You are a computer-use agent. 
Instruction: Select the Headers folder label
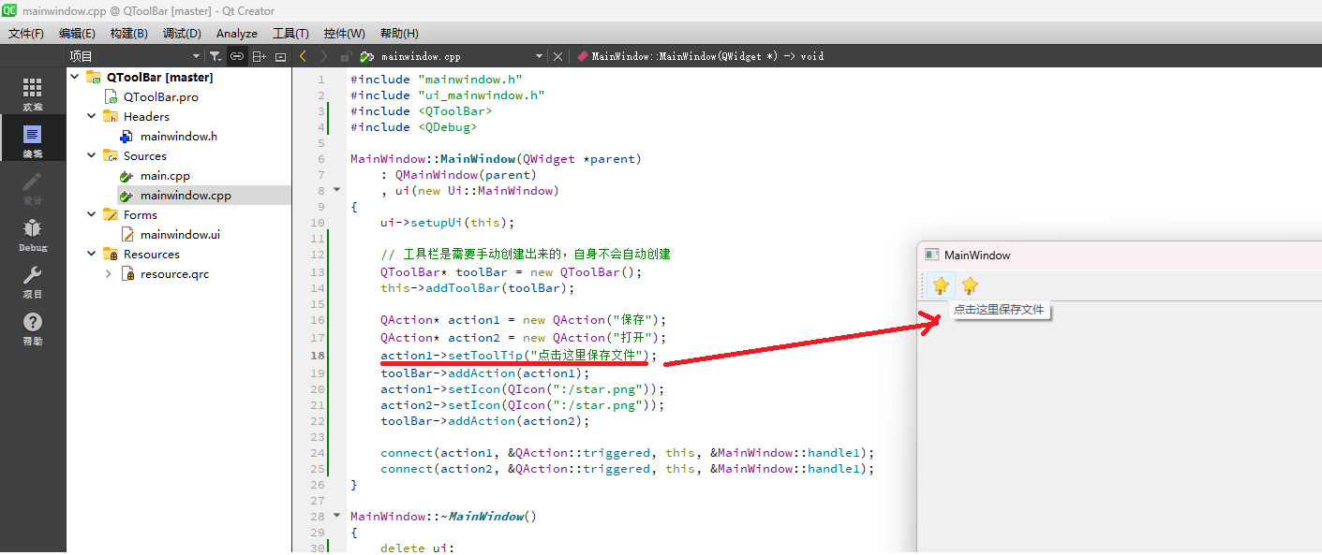[146, 116]
